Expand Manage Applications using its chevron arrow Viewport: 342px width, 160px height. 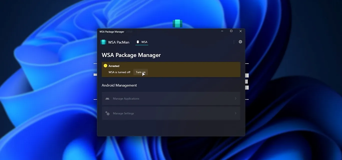coord(235,98)
